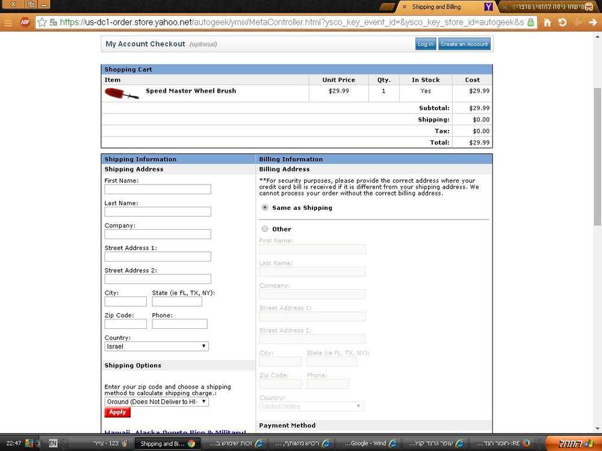
Task: Click the EN language indicator
Action: pyautogui.click(x=53, y=443)
